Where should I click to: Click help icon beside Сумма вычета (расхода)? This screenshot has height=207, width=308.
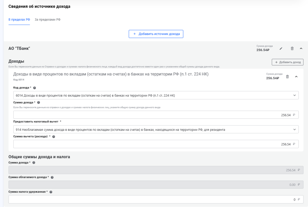tap(54, 137)
